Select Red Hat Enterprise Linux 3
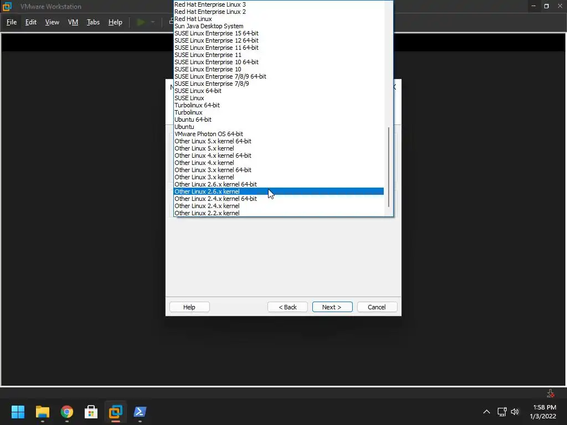 [x=279, y=4]
